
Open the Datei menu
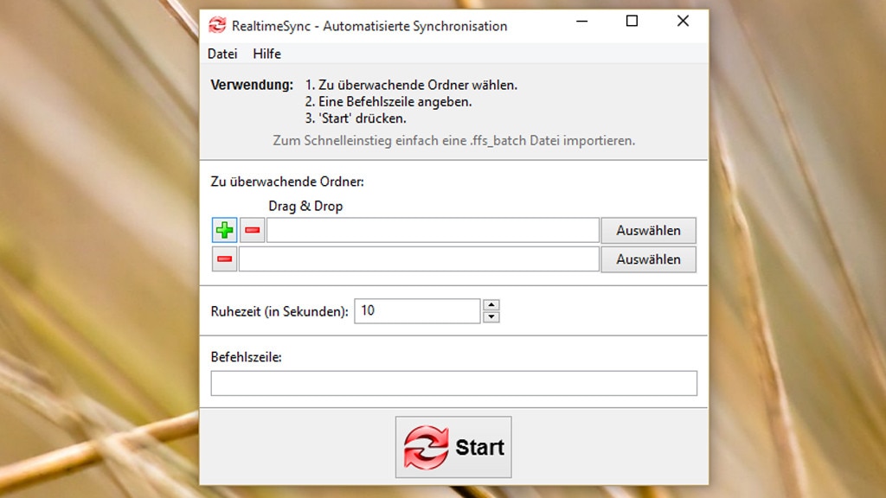(222, 54)
